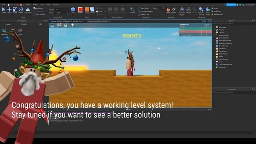Activate the Transform tool

coord(28,10)
